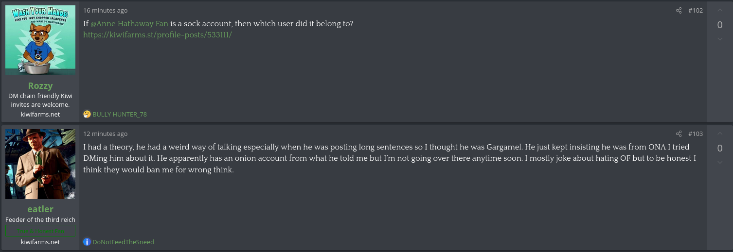Screen dimensions: 733x252
Task: Downvote post #103 with the down arrow
Action: coord(720,162)
